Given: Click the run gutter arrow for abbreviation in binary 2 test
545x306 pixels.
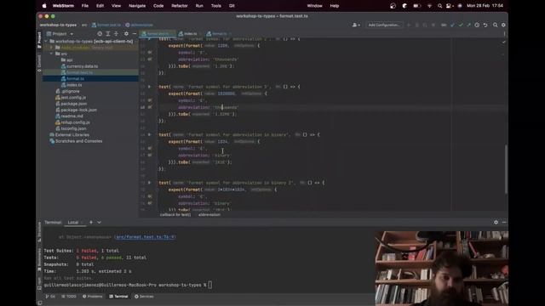Looking at the screenshot, I should pos(150,183).
